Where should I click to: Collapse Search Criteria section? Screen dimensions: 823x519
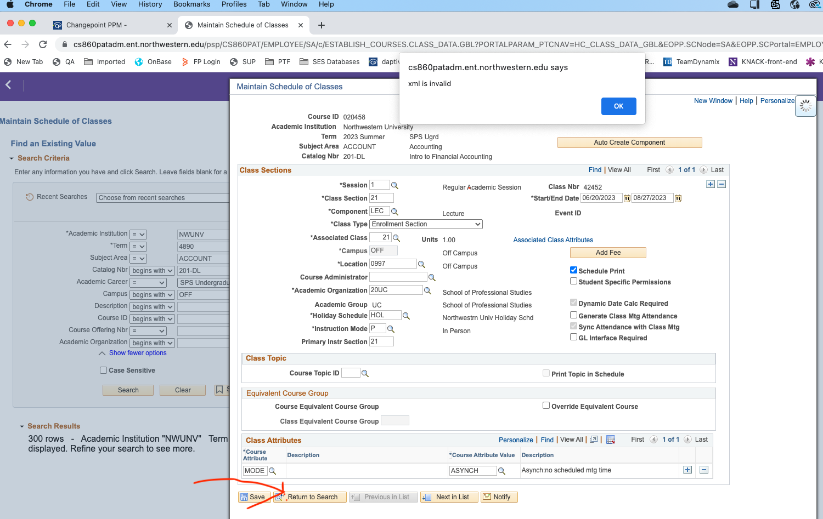coord(12,158)
